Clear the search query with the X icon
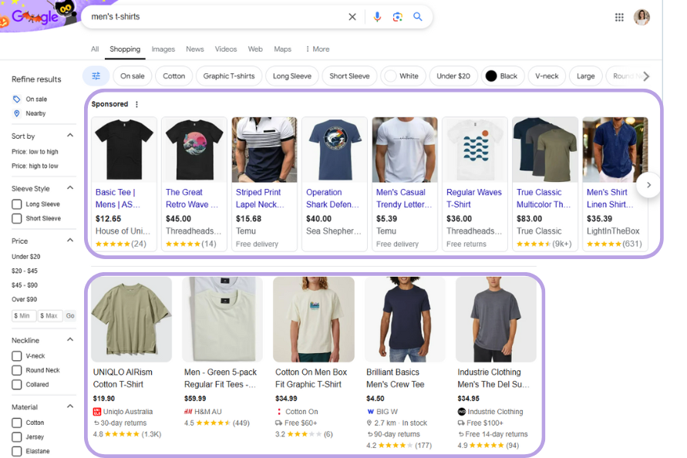The height and width of the screenshot is (458, 687). 352,16
